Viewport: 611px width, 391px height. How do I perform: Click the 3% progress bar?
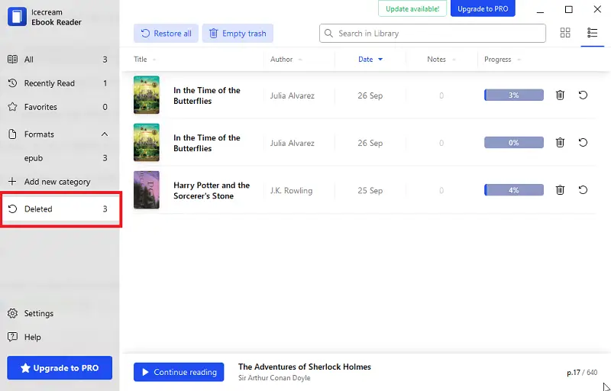pyautogui.click(x=514, y=95)
